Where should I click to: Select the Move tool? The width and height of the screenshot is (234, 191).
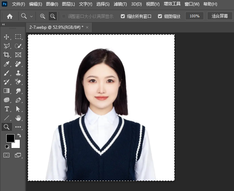7,37
